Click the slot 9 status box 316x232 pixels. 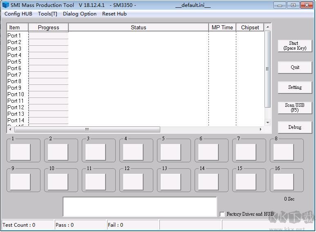point(20,182)
